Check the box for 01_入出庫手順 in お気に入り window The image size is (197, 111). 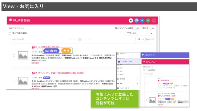pyautogui.click(x=147, y=100)
